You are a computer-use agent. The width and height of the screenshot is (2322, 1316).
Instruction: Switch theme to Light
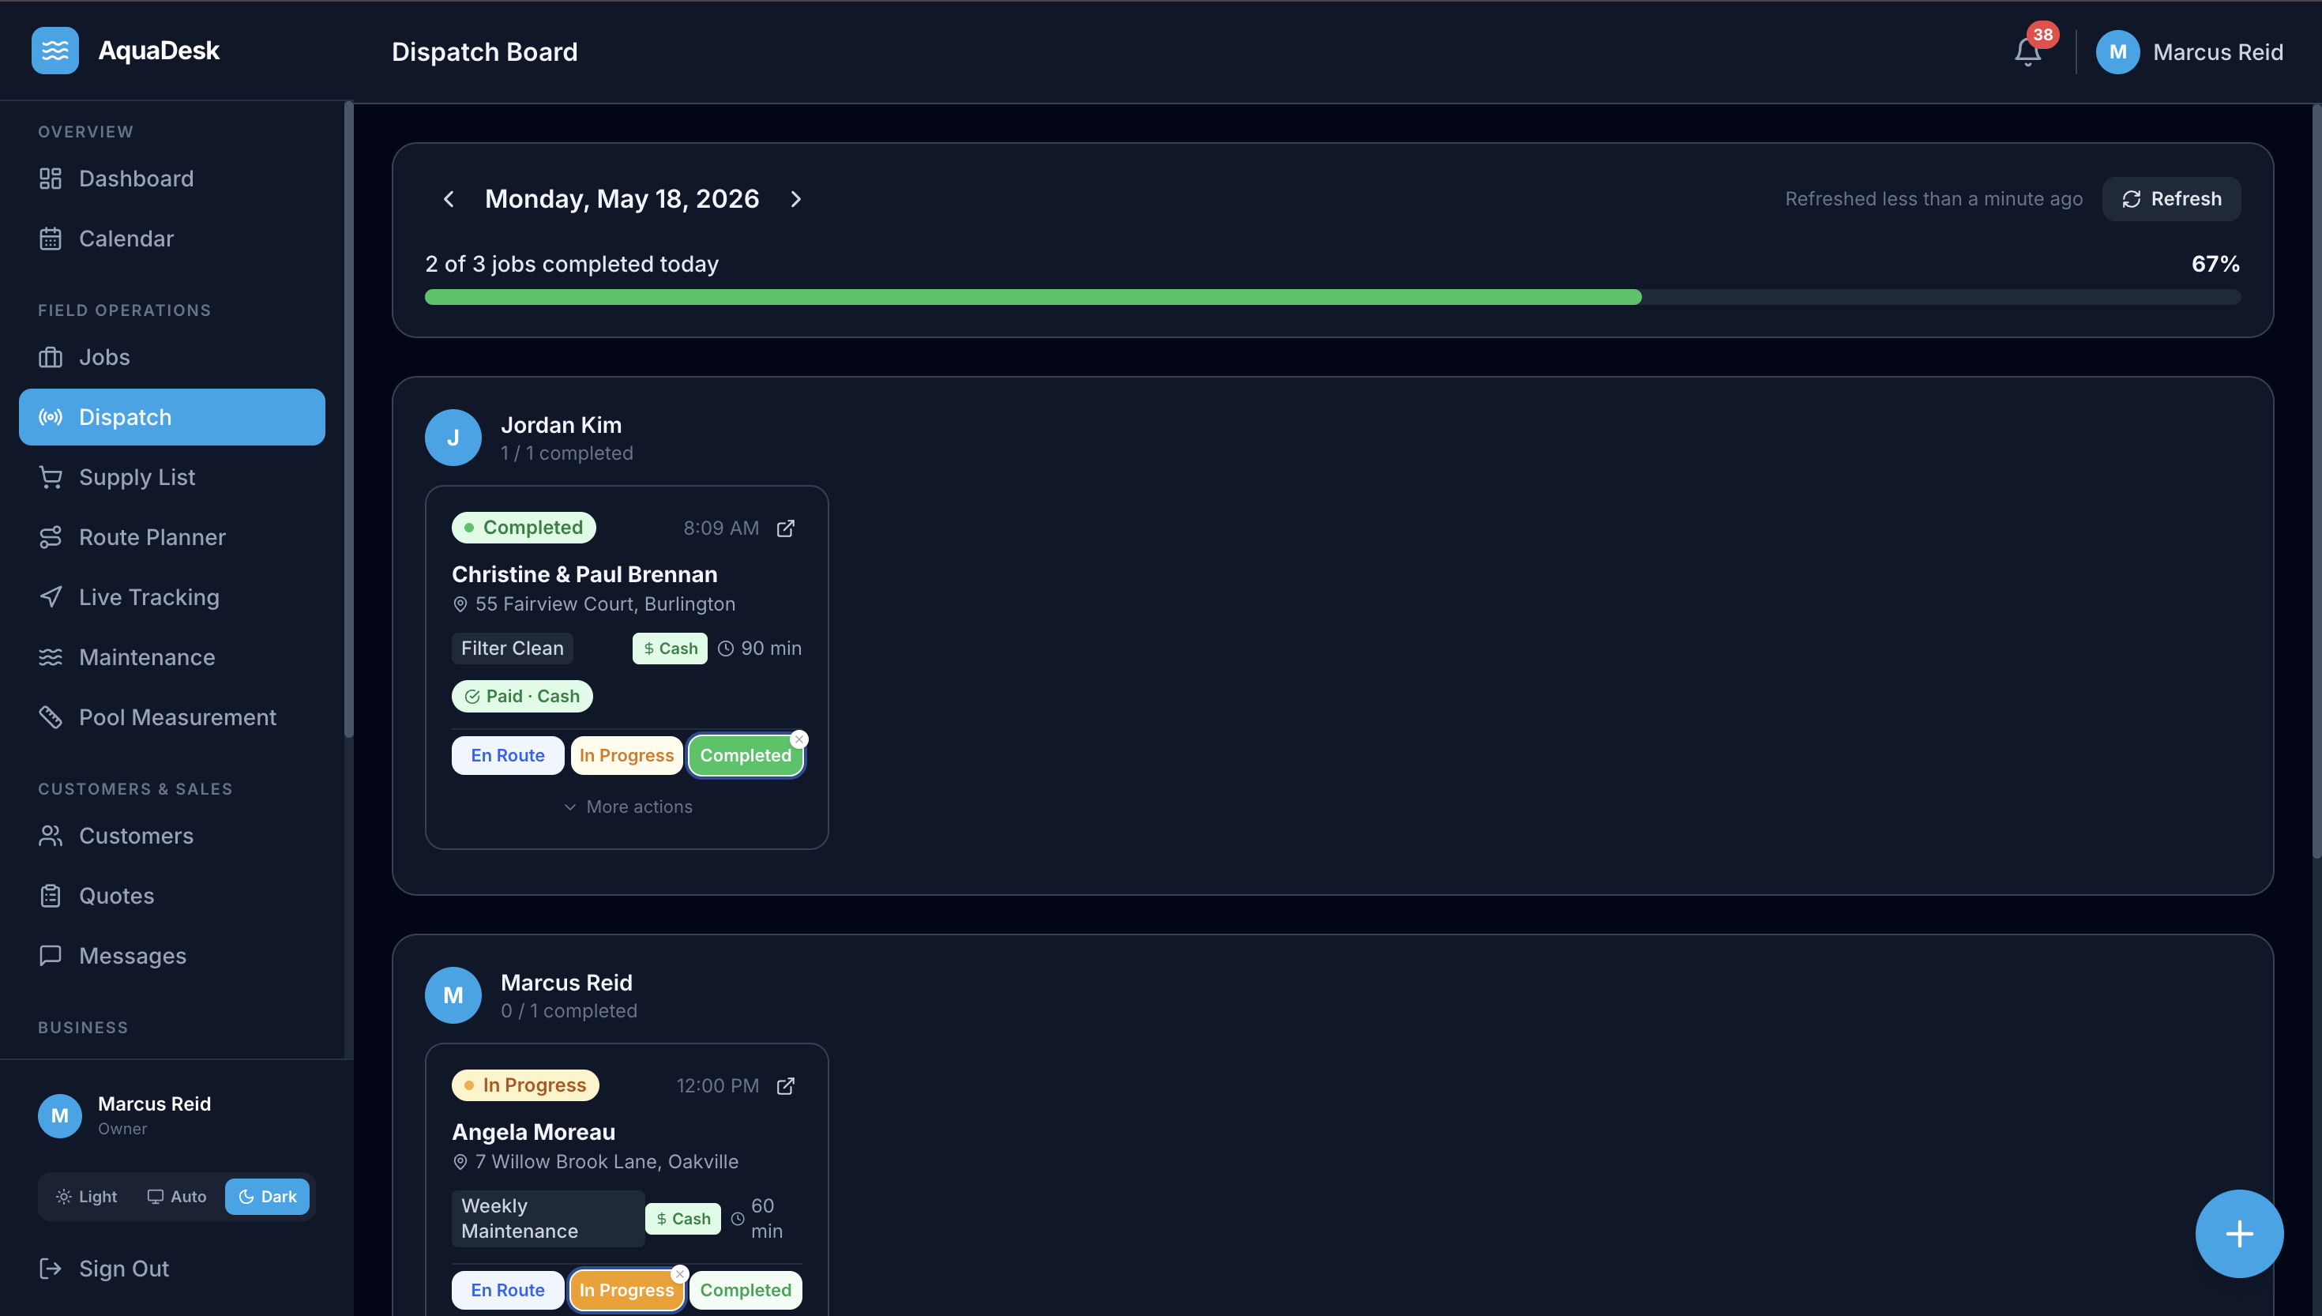pos(87,1197)
